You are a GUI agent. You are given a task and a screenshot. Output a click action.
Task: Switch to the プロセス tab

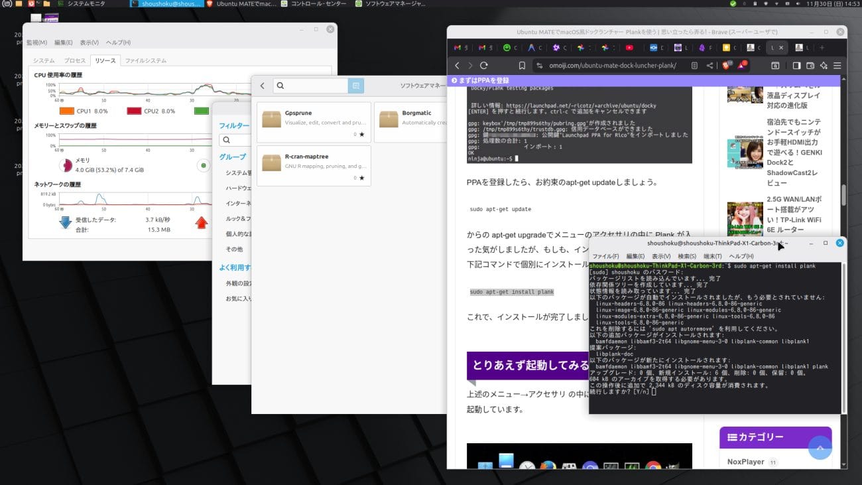[x=75, y=60]
